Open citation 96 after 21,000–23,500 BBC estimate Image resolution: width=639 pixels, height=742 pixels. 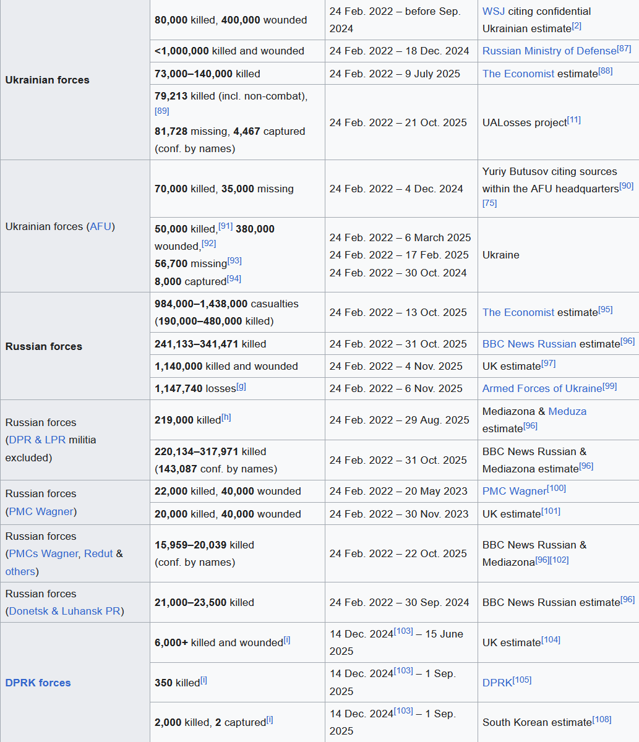(628, 600)
